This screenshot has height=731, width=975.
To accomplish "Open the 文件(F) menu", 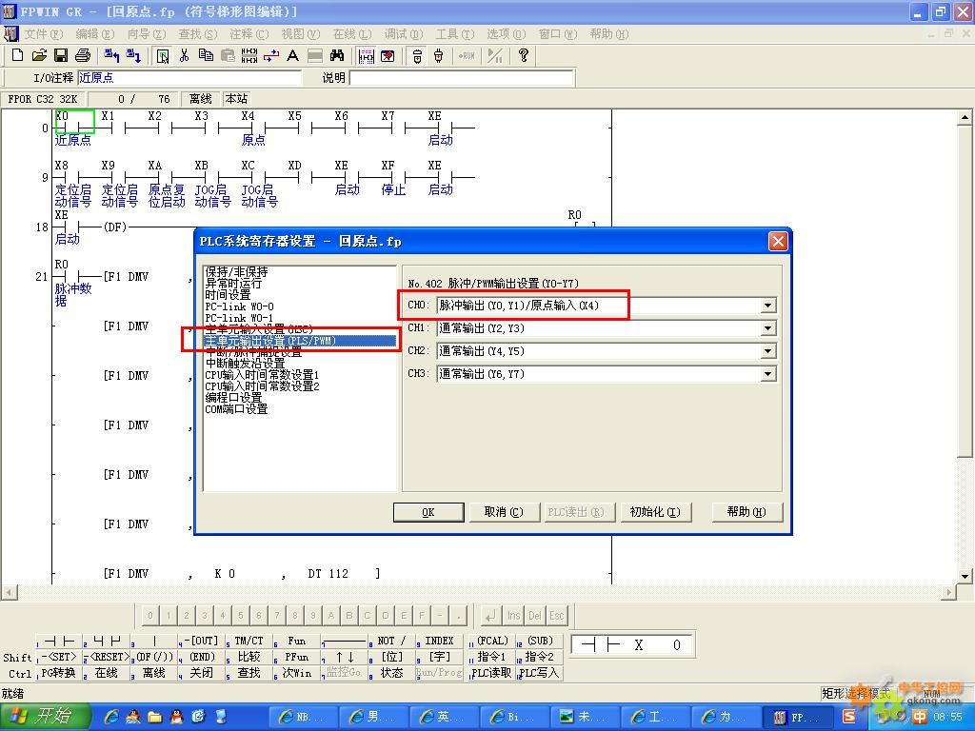I will (44, 33).
